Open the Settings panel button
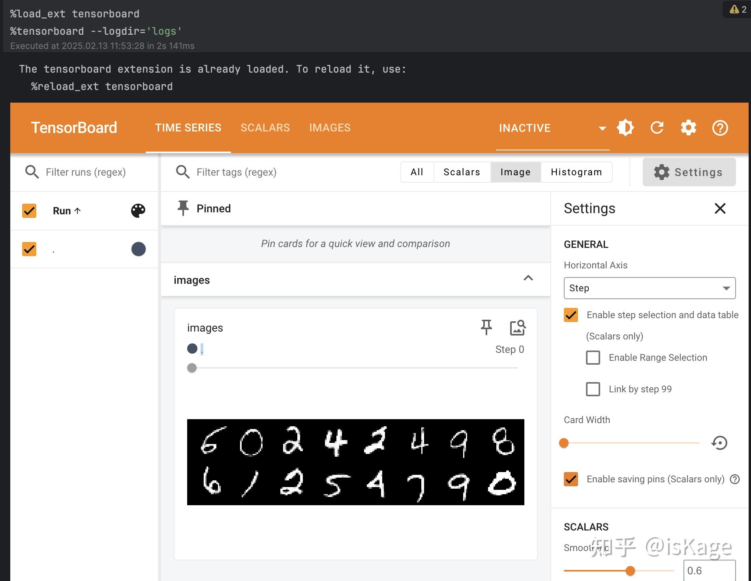751x581 pixels. 689,172
